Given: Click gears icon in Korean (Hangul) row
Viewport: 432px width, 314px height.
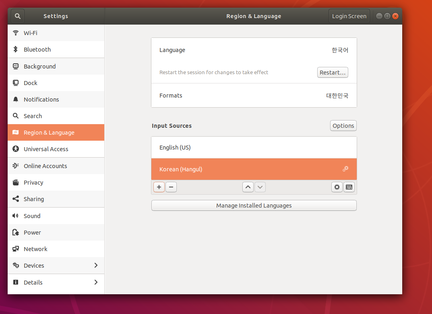Looking at the screenshot, I should click(x=345, y=169).
